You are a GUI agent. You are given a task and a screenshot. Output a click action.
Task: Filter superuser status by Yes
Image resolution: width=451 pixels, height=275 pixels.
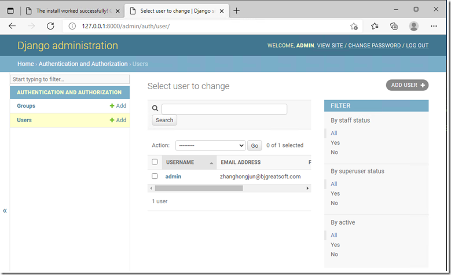[335, 193]
